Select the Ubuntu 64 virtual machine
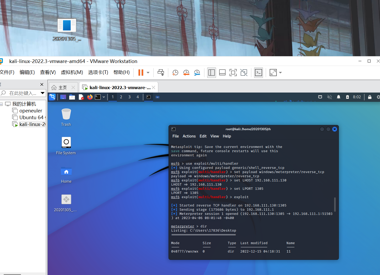The image size is (380, 275). tap(31, 118)
